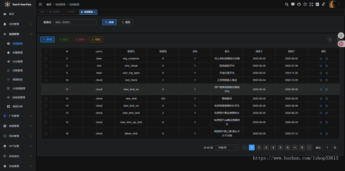Image resolution: width=345 pixels, height=171 pixels.
Task: Edit the img_compress row
Action: [x=321, y=59]
